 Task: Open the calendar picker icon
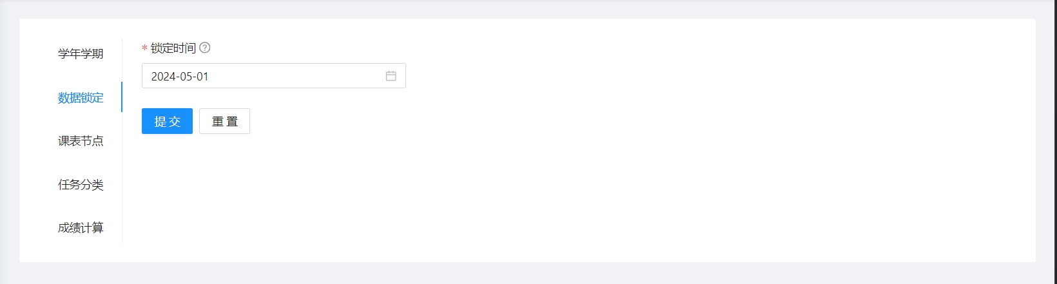tap(391, 76)
